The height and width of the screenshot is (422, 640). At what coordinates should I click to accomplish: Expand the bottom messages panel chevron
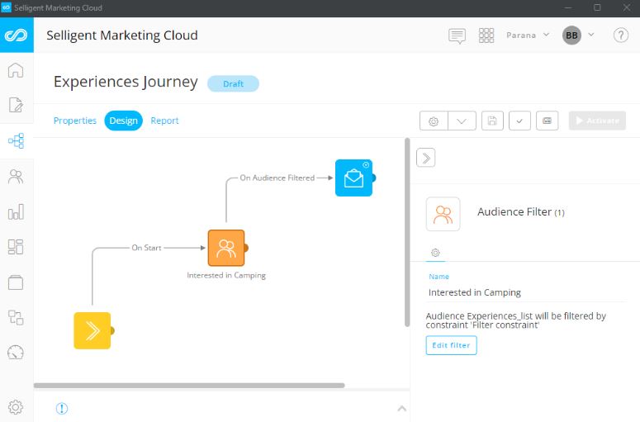(x=401, y=409)
